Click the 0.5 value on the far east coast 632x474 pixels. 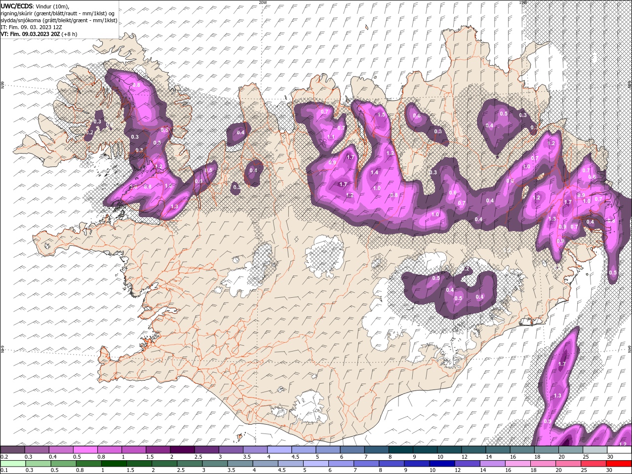613,273
